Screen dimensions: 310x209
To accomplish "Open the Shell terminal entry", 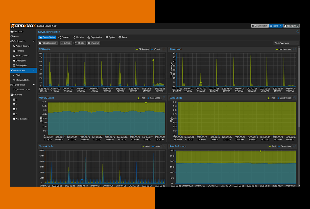I will 18,75.
